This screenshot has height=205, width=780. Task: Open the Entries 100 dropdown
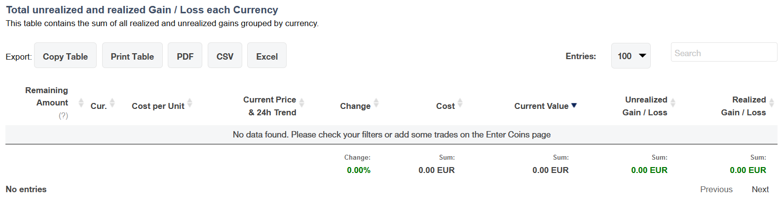click(x=631, y=56)
